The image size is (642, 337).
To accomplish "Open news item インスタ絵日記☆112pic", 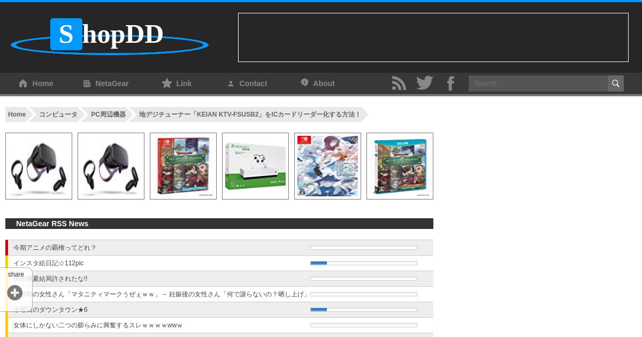I will [48, 263].
